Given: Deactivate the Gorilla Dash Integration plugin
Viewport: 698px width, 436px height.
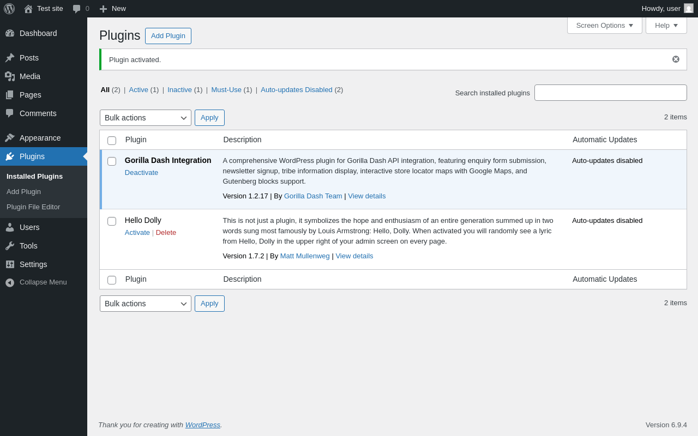Looking at the screenshot, I should click(141, 173).
